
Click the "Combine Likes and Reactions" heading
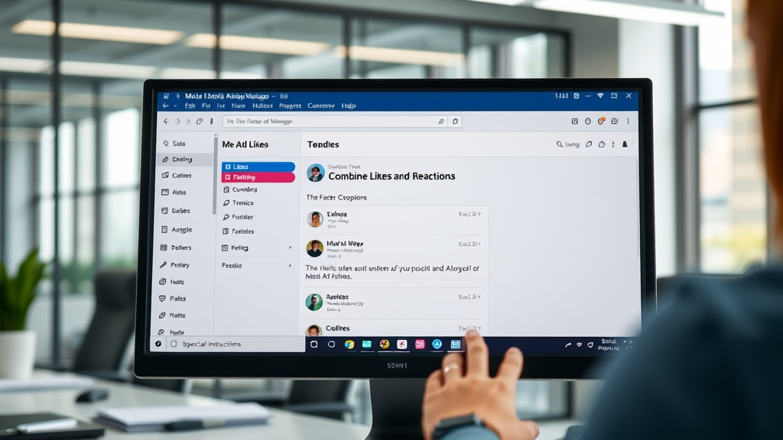tap(391, 176)
